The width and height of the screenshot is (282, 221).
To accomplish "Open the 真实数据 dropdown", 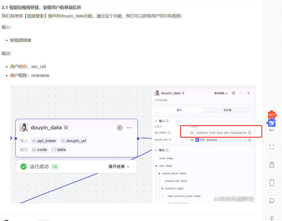I will click(x=221, y=93).
